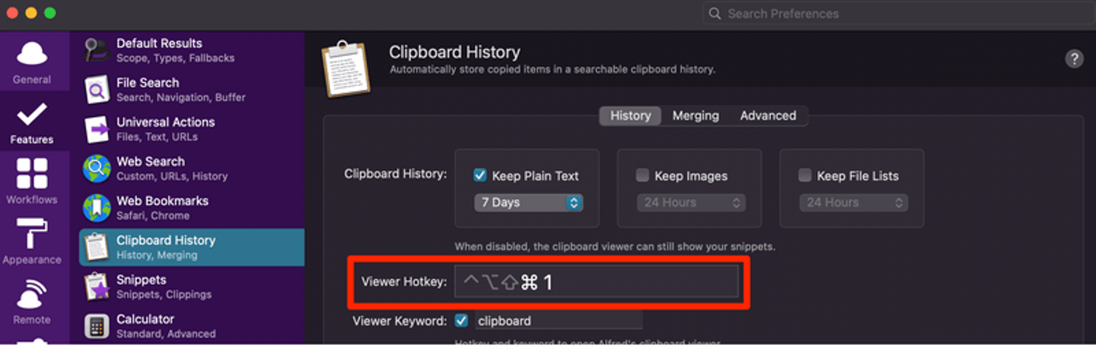Expand the file lists 24 Hours dropdown
This screenshot has height=364, width=1096.
pyautogui.click(x=853, y=203)
